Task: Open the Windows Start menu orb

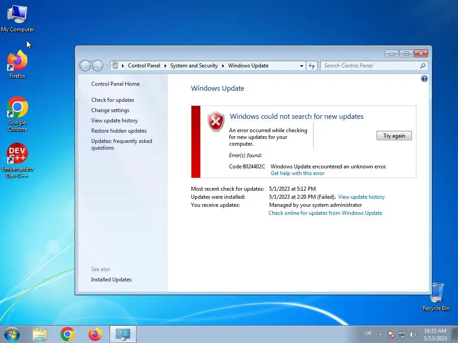Action: (x=12, y=334)
